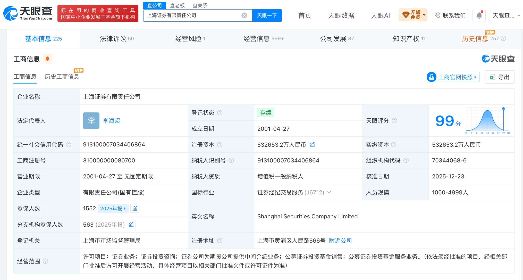The height and width of the screenshot is (280, 523).
Task: Click help icon next to 注册地址
Action: point(220,241)
